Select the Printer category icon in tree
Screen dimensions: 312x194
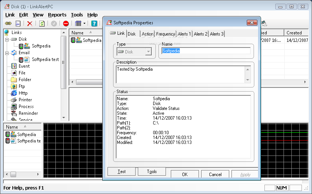(14, 100)
